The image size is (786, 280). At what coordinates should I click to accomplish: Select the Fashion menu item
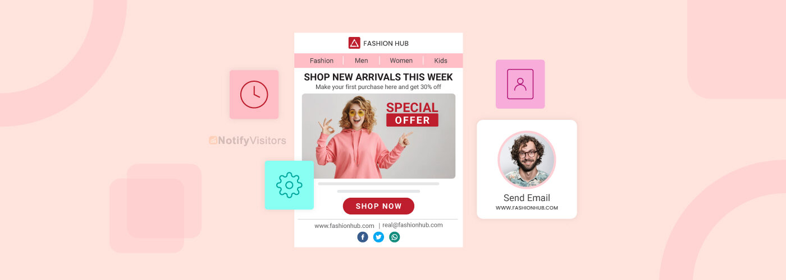[x=322, y=60]
